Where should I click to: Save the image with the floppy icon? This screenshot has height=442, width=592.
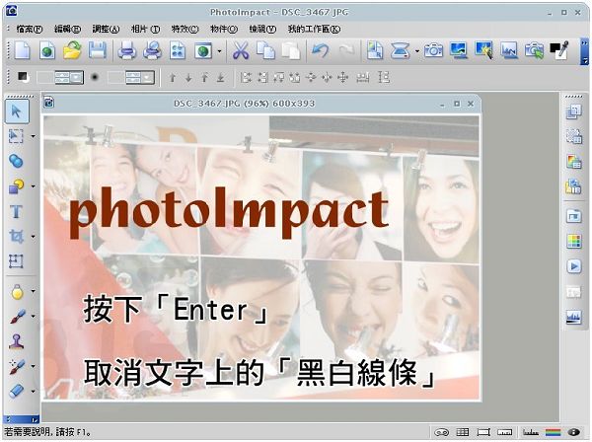click(x=97, y=50)
